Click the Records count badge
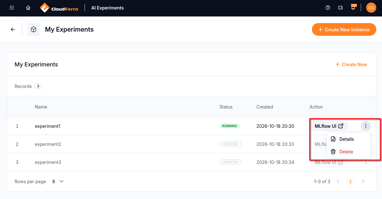The height and width of the screenshot is (199, 382). point(38,86)
